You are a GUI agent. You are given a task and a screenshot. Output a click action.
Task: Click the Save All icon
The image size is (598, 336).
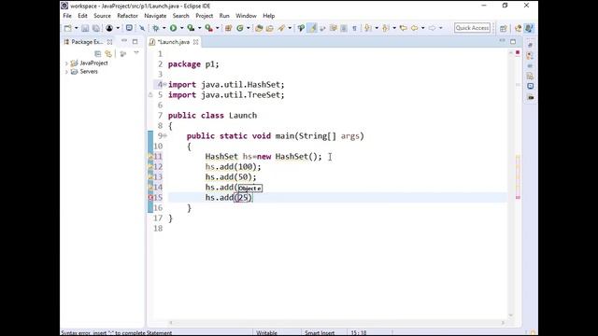pyautogui.click(x=96, y=28)
